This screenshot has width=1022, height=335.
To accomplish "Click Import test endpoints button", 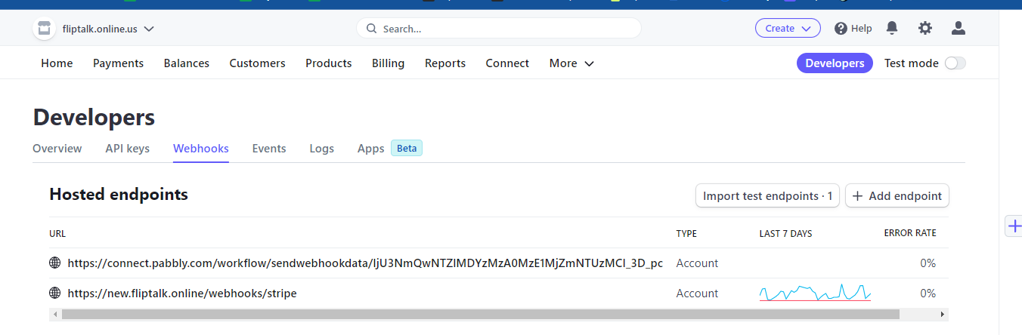I will 767,196.
